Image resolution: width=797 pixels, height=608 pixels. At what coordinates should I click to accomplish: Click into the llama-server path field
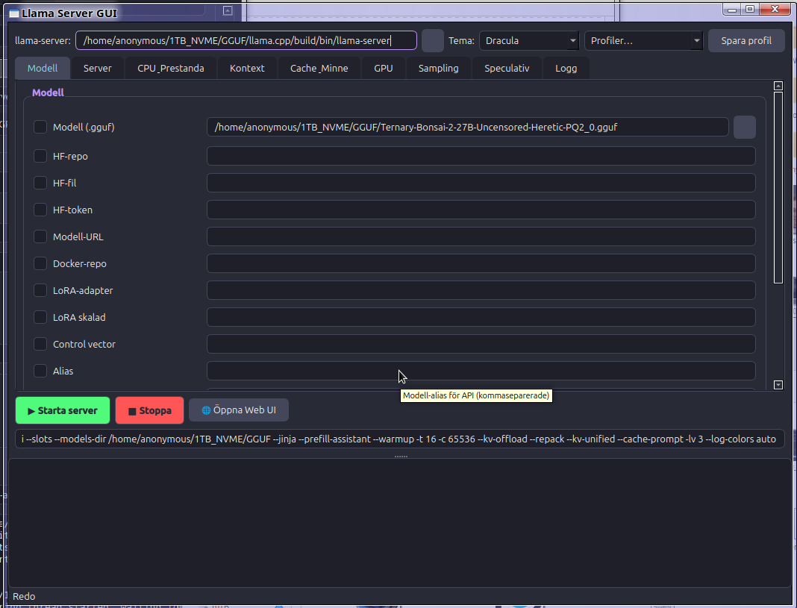(246, 40)
